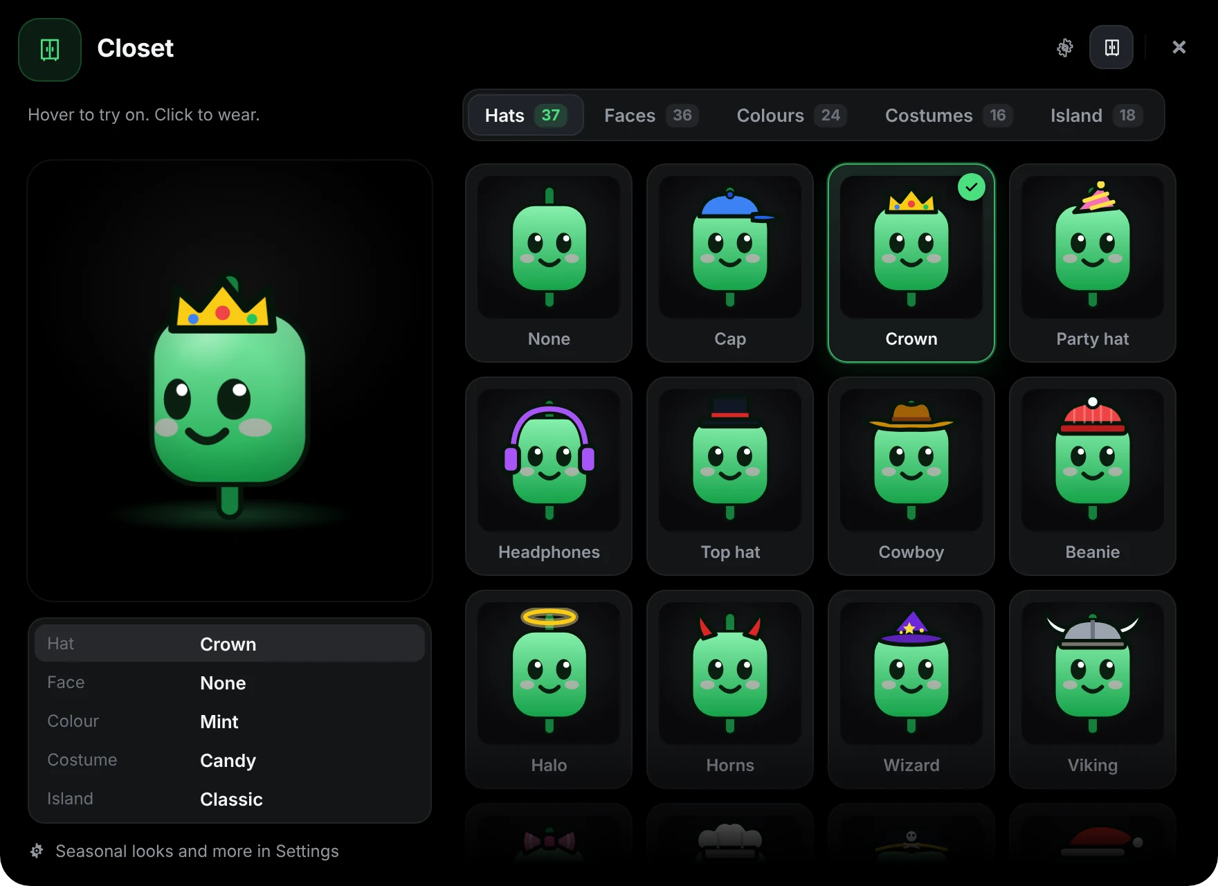Wear the Horns hat
This screenshot has height=886, width=1218.
(730, 689)
